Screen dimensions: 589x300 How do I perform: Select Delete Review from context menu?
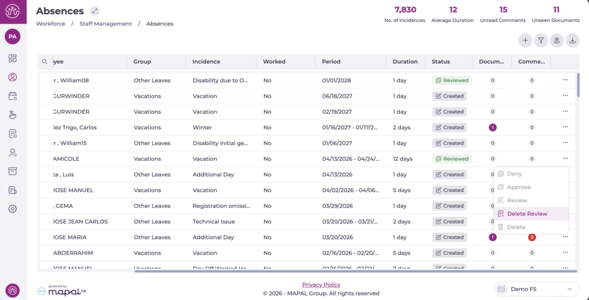527,214
